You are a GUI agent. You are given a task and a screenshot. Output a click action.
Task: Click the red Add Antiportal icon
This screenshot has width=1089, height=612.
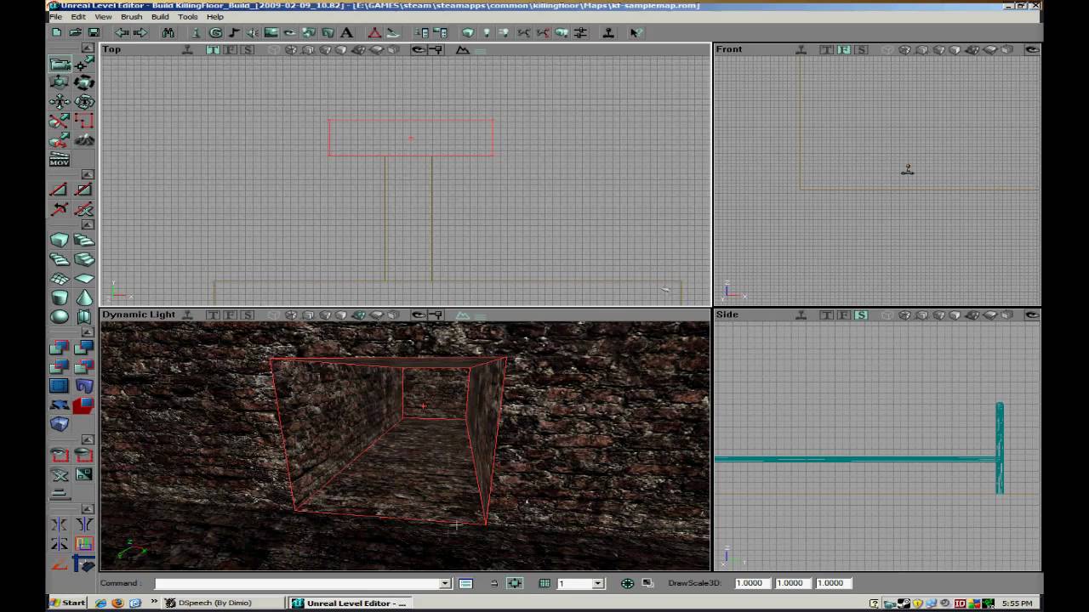(83, 406)
